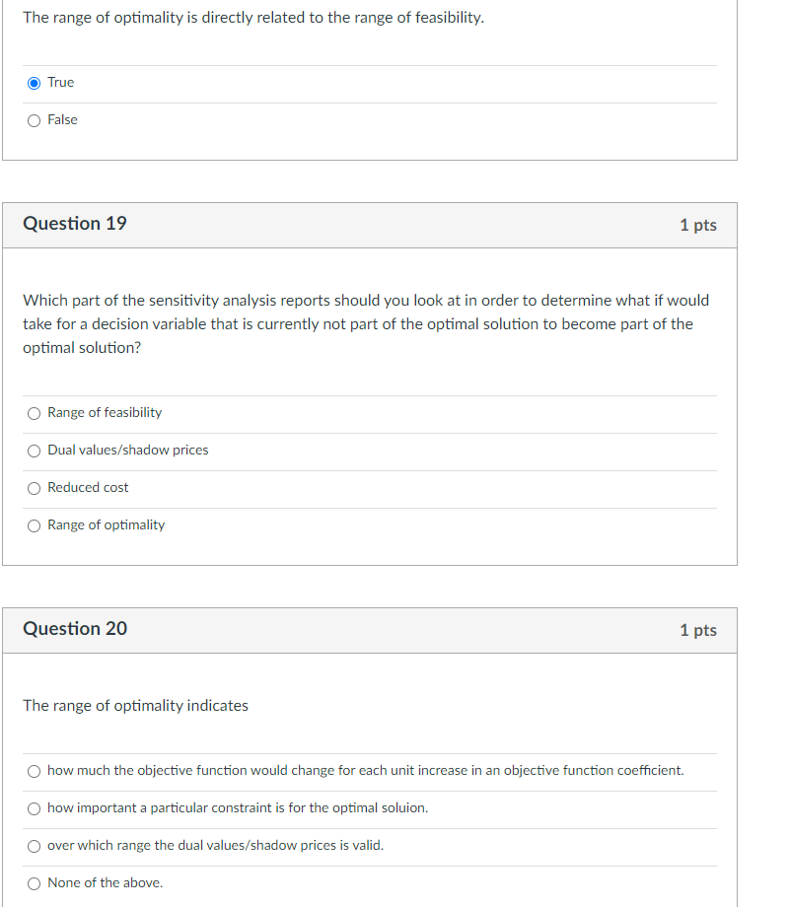Click the 'False' answer label text
This screenshot has width=790, height=907.
pos(62,120)
